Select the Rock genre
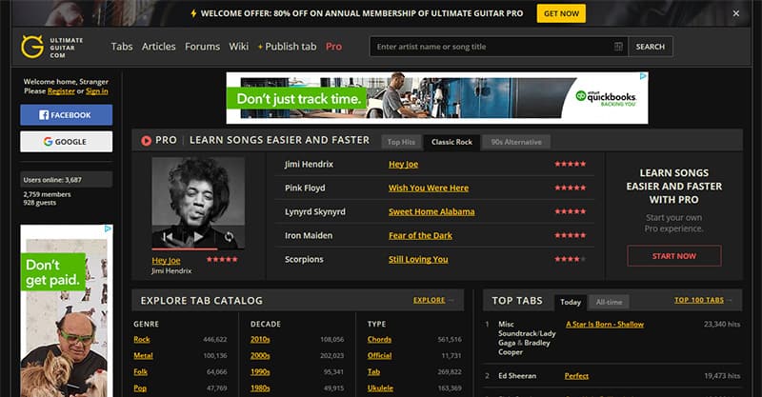Viewport: 762px width, 397px height. [142, 340]
